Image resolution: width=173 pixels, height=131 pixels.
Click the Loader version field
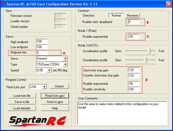pyautogui.click(x=60, y=21)
